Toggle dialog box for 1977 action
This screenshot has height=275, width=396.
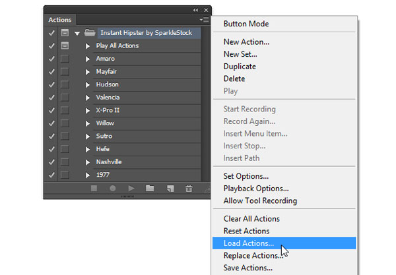(x=65, y=175)
